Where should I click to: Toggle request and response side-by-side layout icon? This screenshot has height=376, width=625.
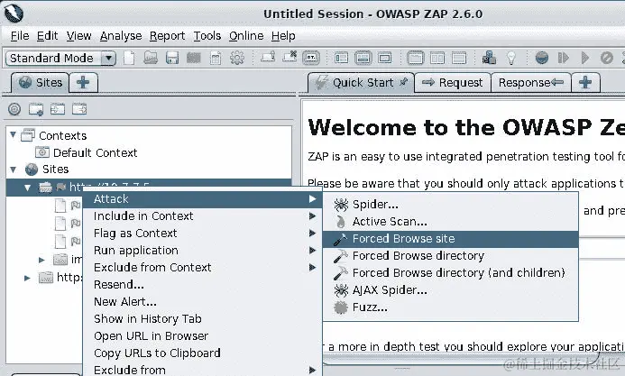click(437, 58)
